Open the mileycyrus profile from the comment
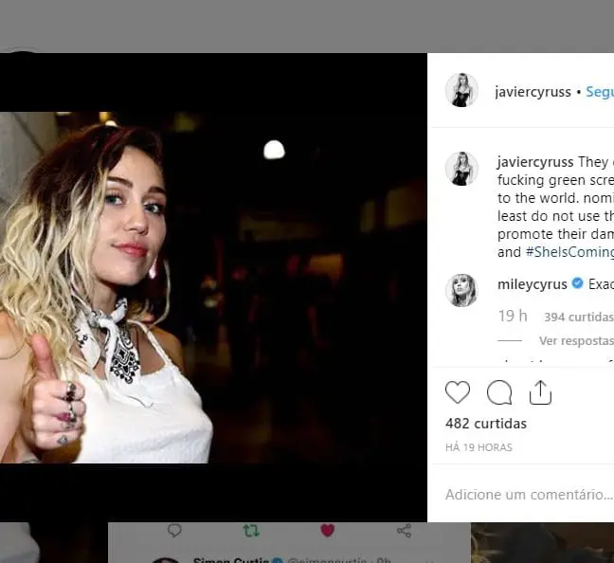The height and width of the screenshot is (563, 614). tap(532, 284)
